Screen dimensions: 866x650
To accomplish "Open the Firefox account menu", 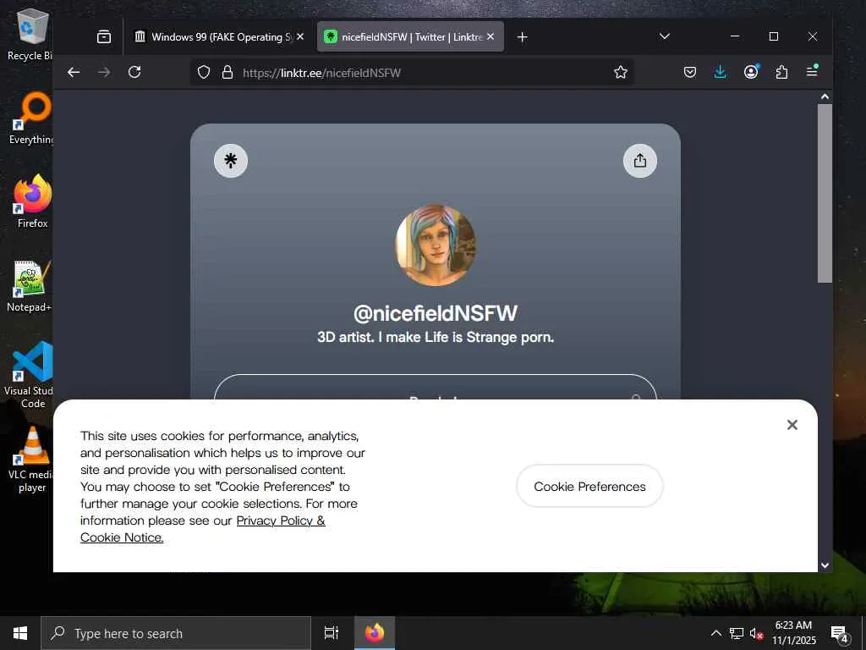I will [x=751, y=72].
